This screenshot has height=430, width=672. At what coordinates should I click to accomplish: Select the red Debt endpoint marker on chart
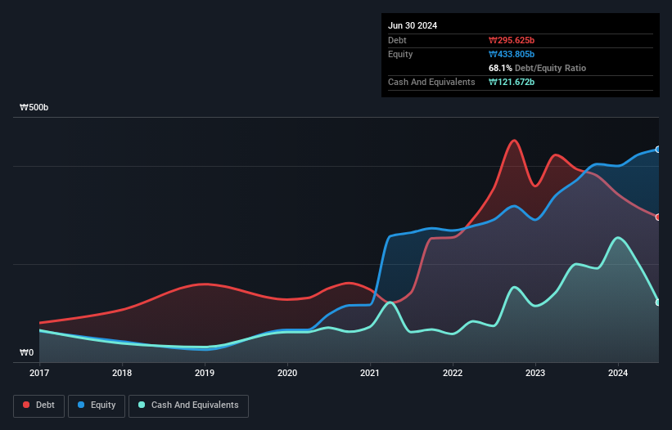click(658, 217)
